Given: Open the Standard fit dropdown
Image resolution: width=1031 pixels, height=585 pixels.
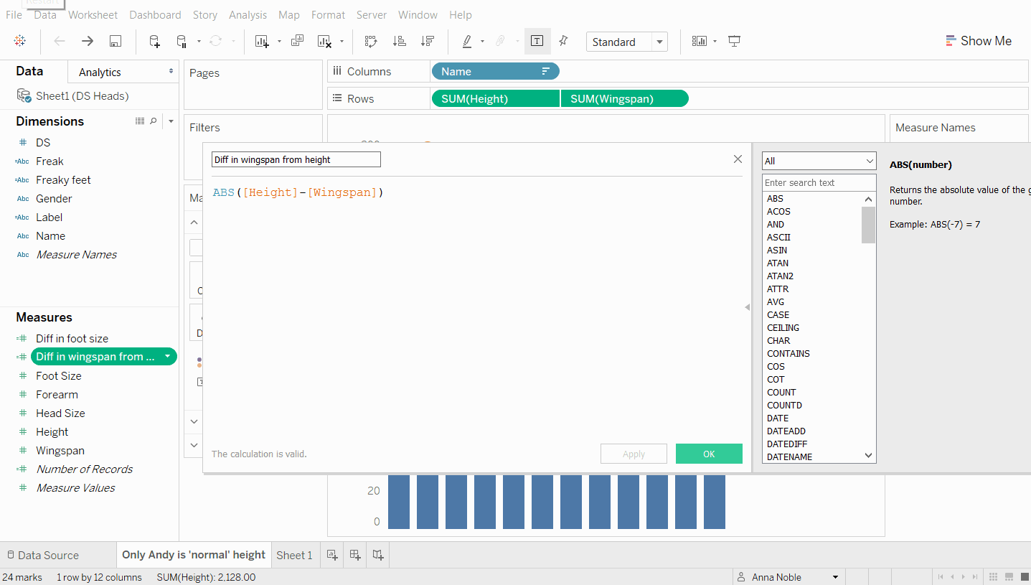Looking at the screenshot, I should click(659, 42).
